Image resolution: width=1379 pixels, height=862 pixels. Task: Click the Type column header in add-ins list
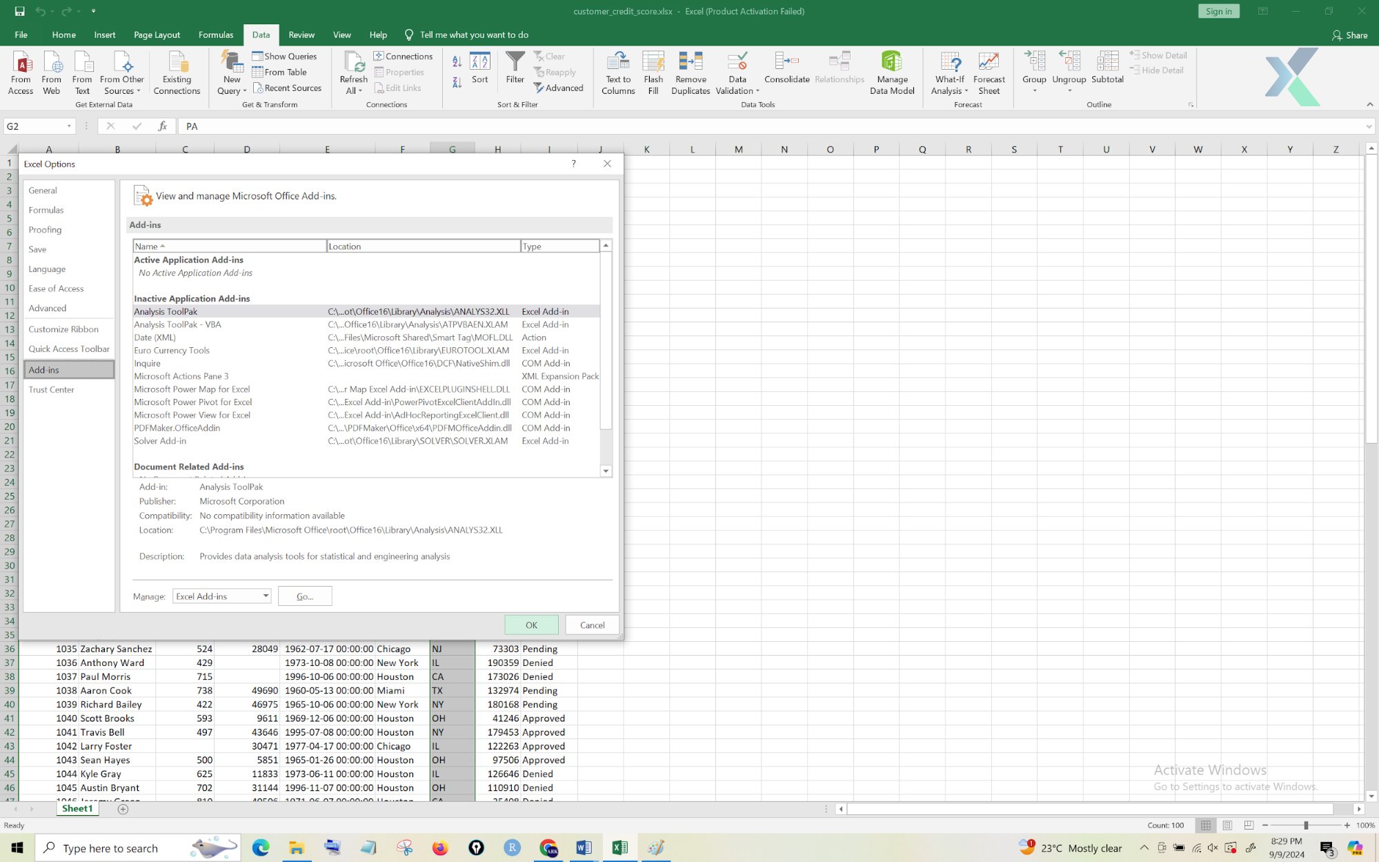coord(559,246)
